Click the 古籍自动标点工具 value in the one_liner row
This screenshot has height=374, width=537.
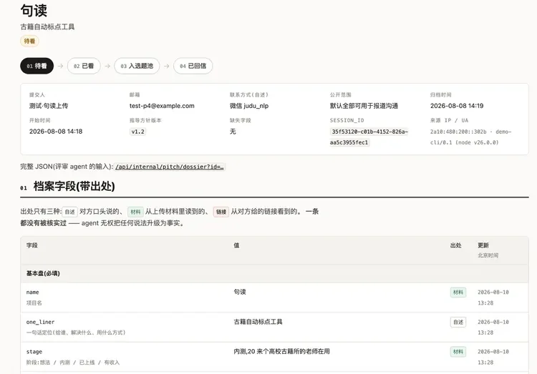point(258,322)
